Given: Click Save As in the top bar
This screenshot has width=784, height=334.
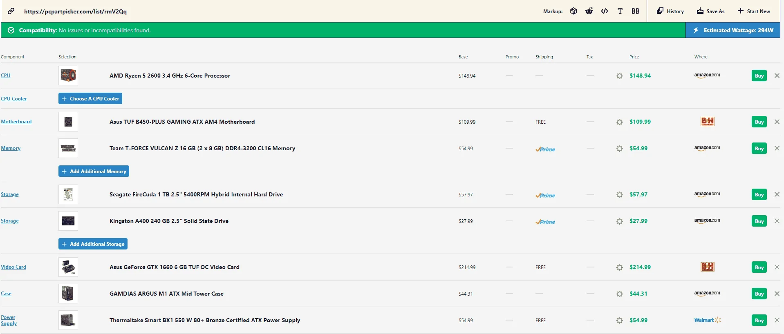Looking at the screenshot, I should [710, 11].
